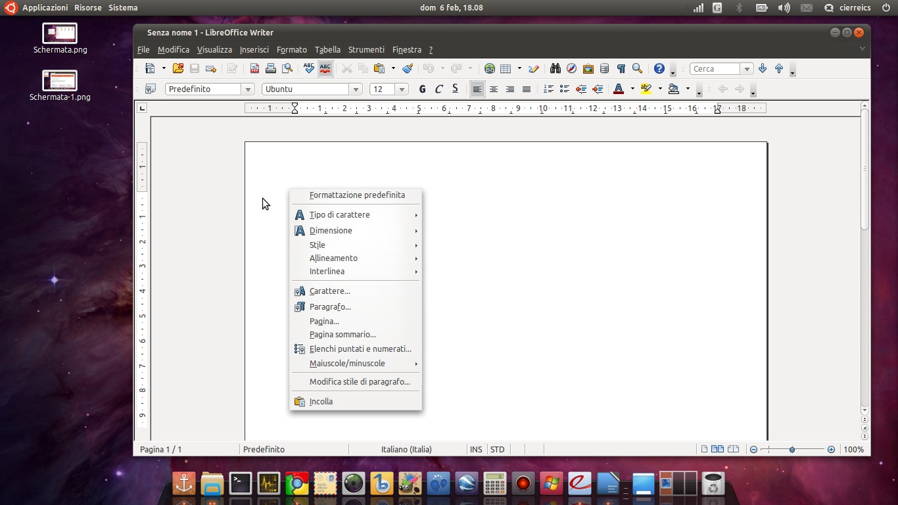Choose Incolla in context menu
Image resolution: width=898 pixels, height=505 pixels.
point(356,402)
